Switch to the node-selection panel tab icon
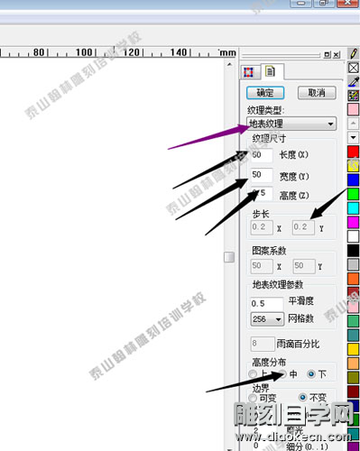The image size is (360, 451). [x=248, y=72]
